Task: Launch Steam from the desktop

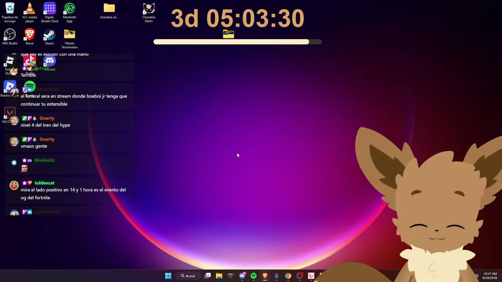Action: pos(49,37)
